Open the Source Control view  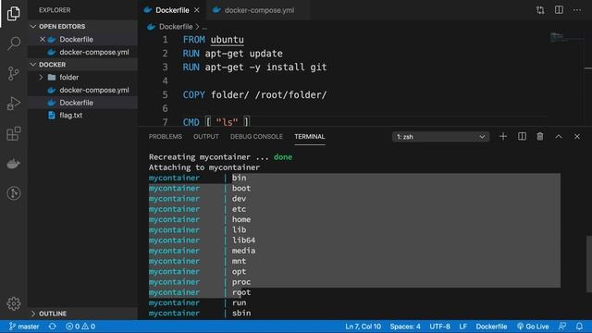[14, 73]
